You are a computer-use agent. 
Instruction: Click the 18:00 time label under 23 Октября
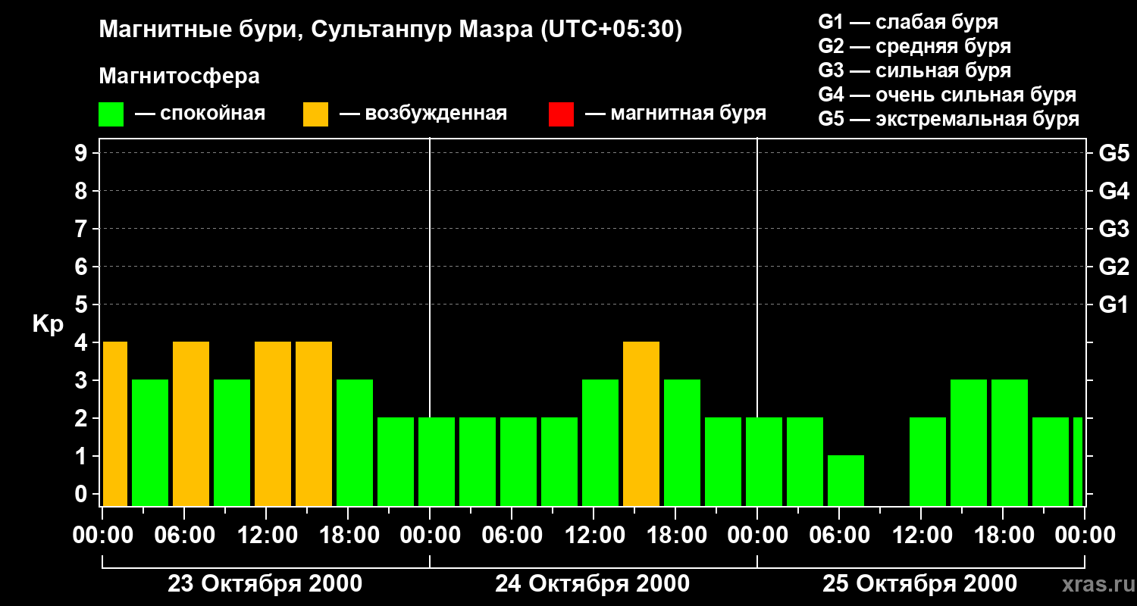click(x=348, y=535)
